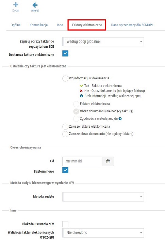Image resolution: width=165 pixels, height=241 pixels.
Task: Choose Zawsze obraz dokumentu radio option
Action: [x=65, y=134]
